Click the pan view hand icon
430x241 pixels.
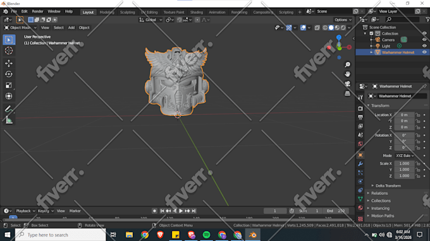click(347, 74)
